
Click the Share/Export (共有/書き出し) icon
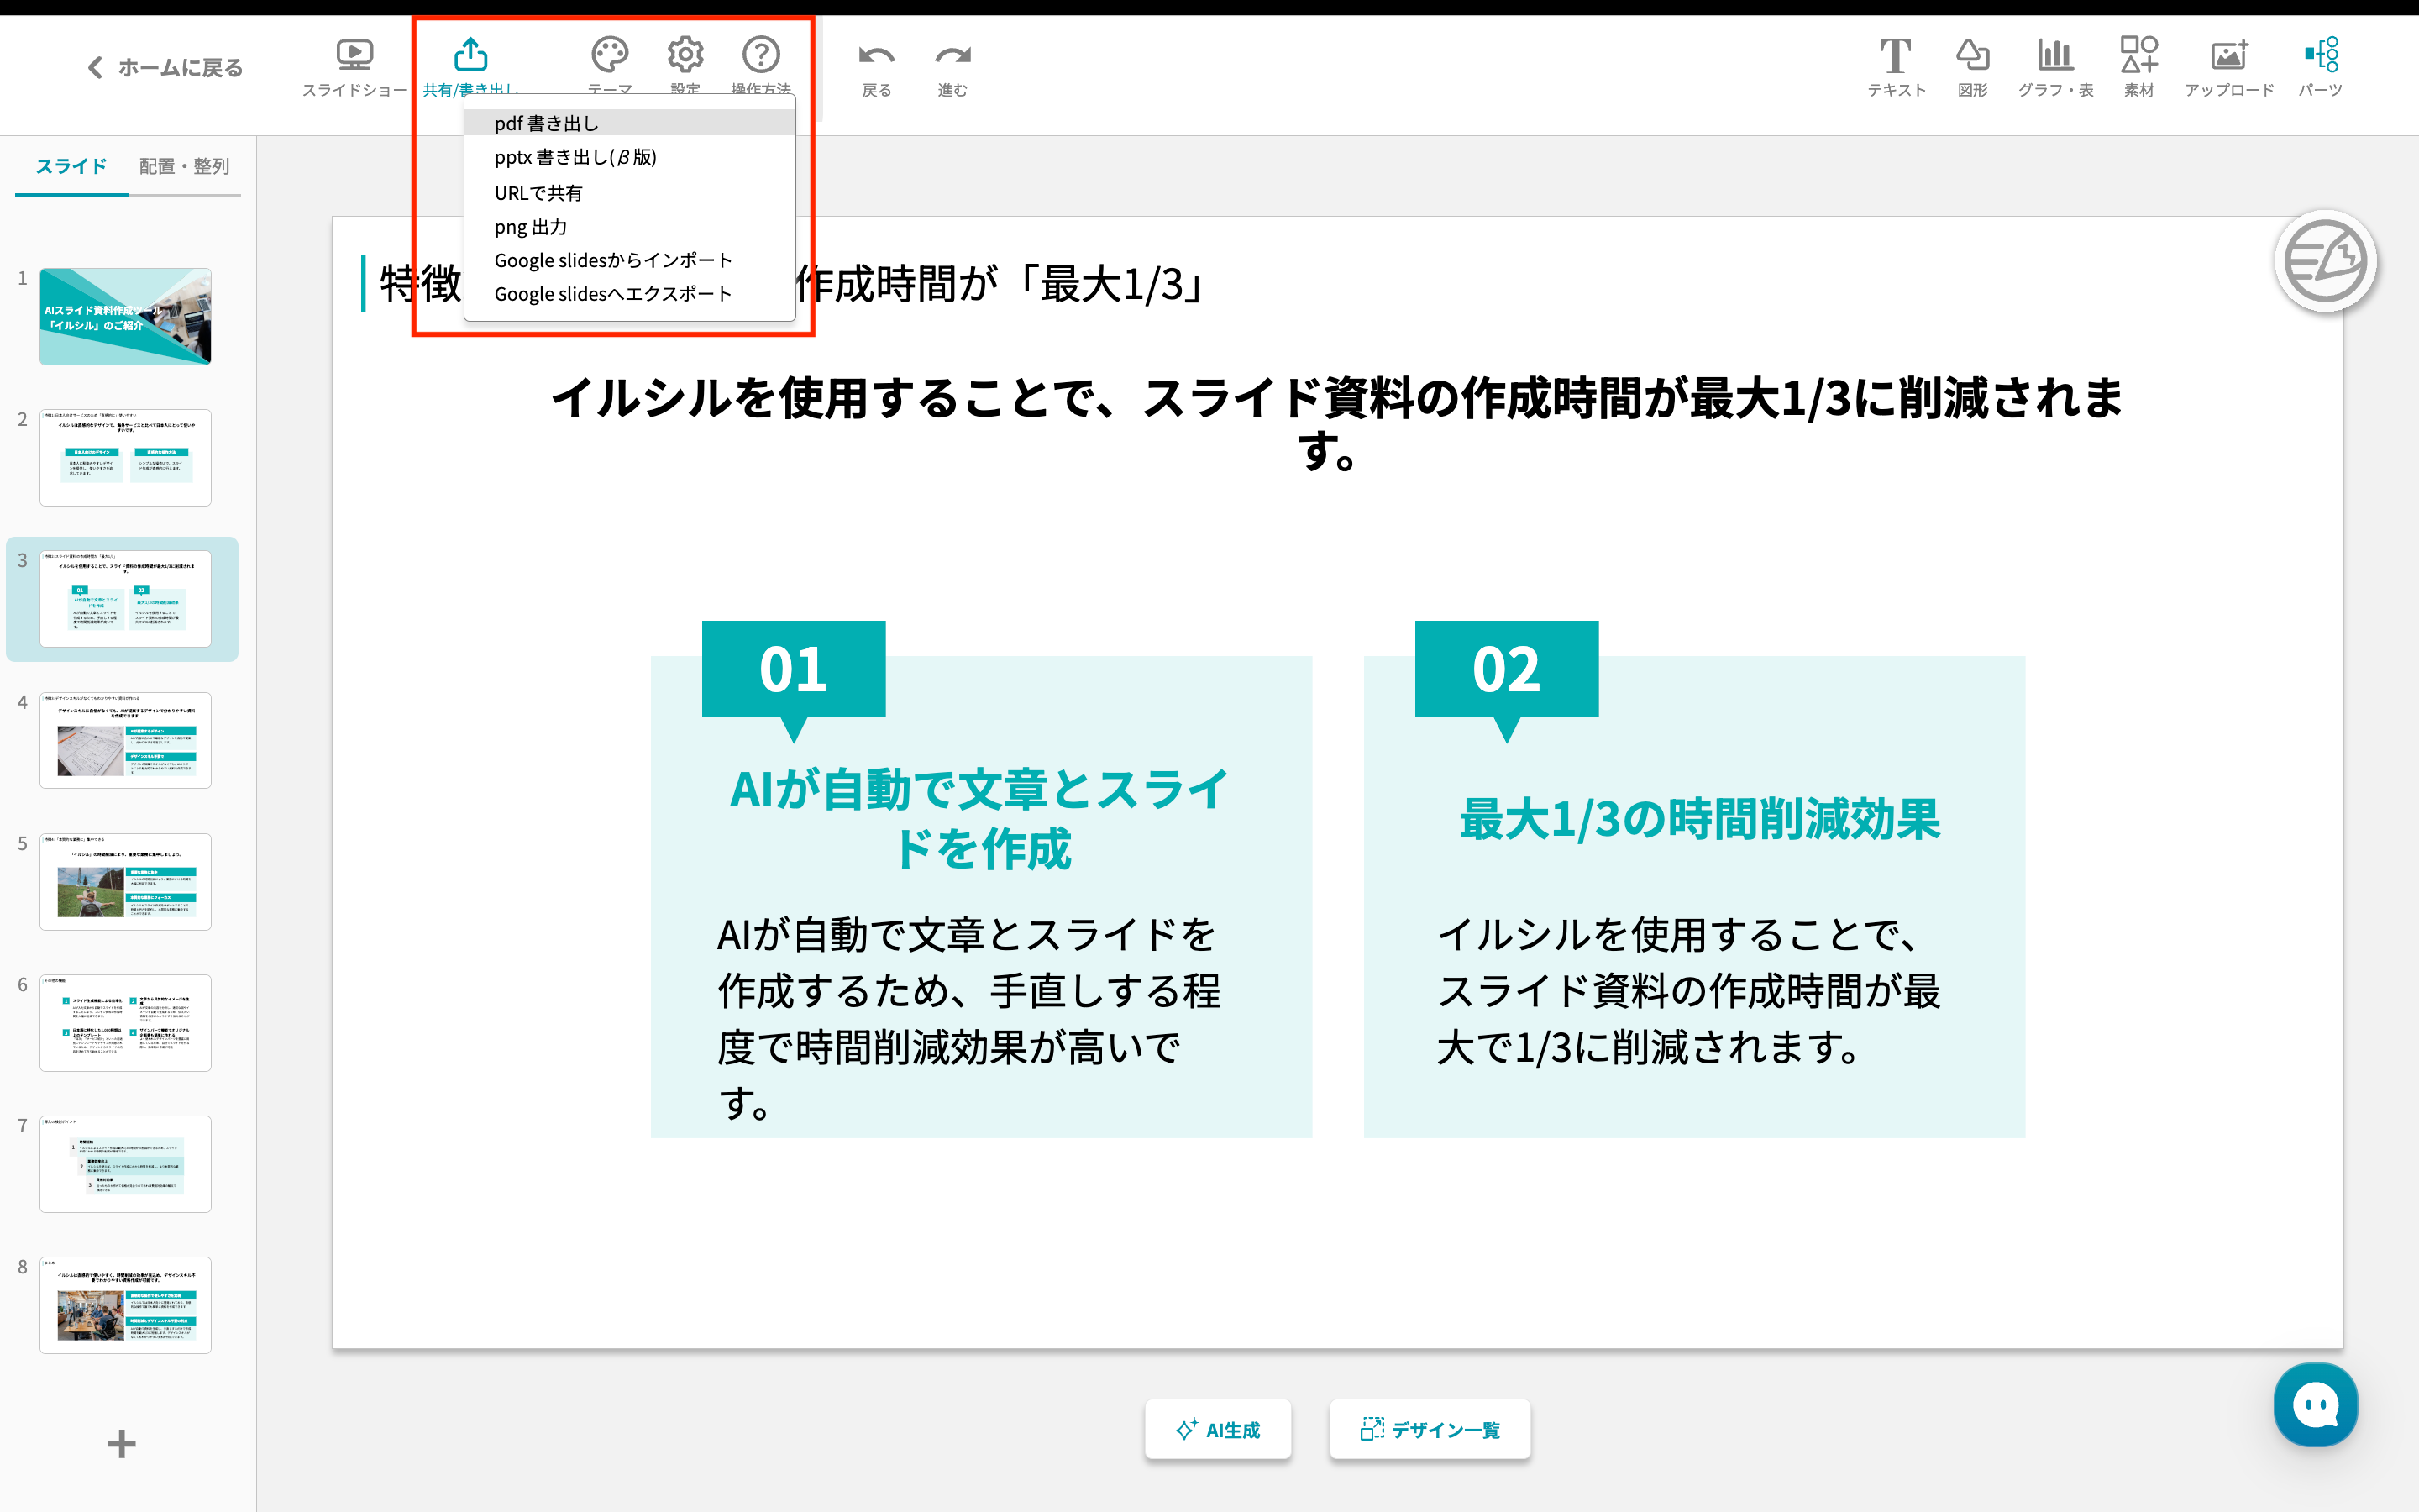tap(470, 55)
